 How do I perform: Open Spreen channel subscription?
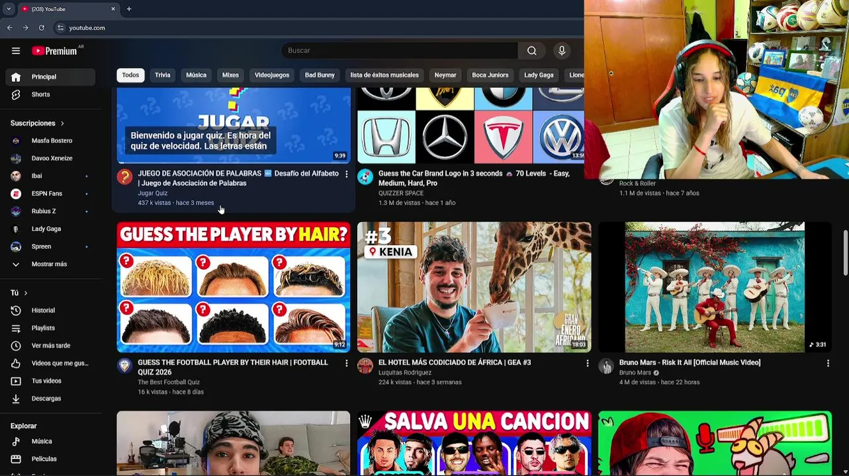(50, 247)
